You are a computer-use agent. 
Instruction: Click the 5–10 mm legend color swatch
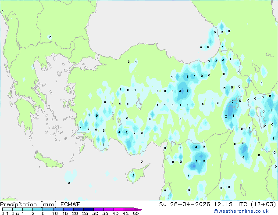click(48, 209)
